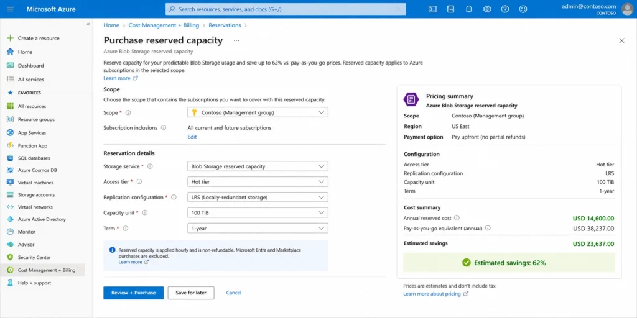Click the info icon next to Pay-as-you-go equivalent
Image resolution: width=637 pixels, height=318 pixels.
click(x=488, y=228)
